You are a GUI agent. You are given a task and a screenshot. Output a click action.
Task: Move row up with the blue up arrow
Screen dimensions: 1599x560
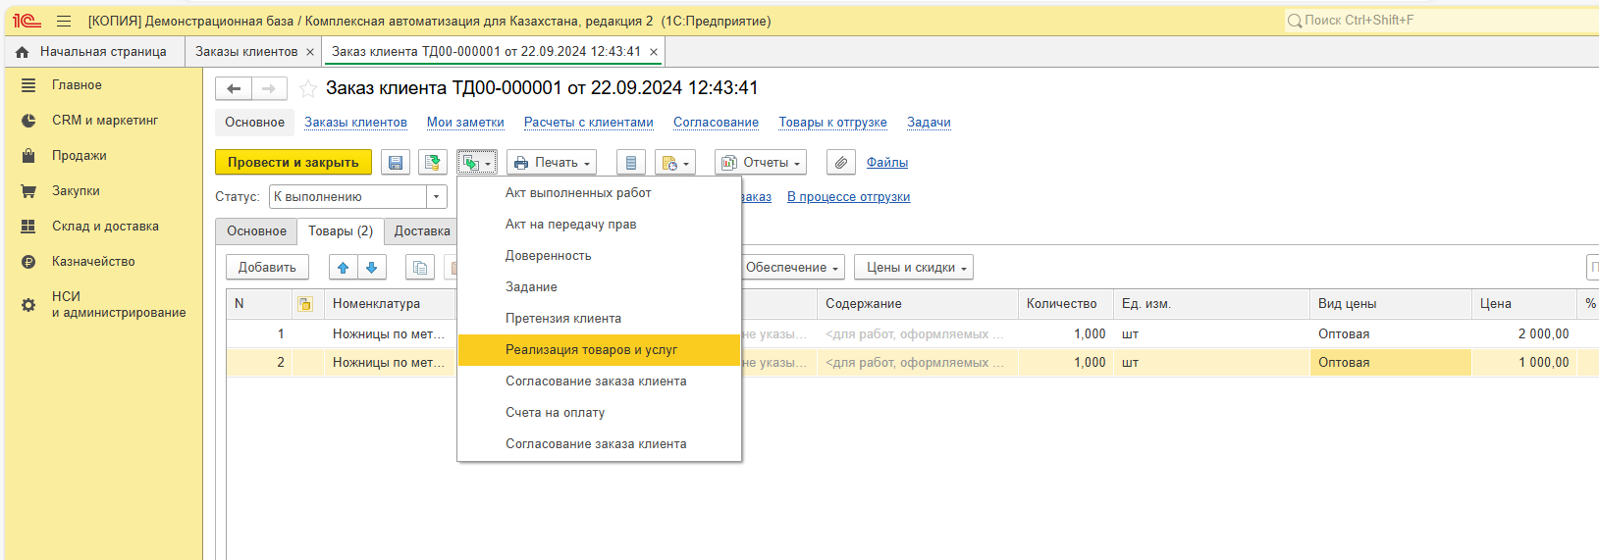pos(343,268)
